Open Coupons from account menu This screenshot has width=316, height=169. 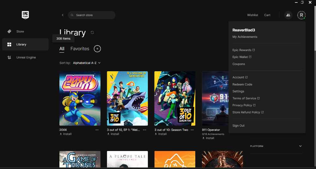[x=239, y=64]
